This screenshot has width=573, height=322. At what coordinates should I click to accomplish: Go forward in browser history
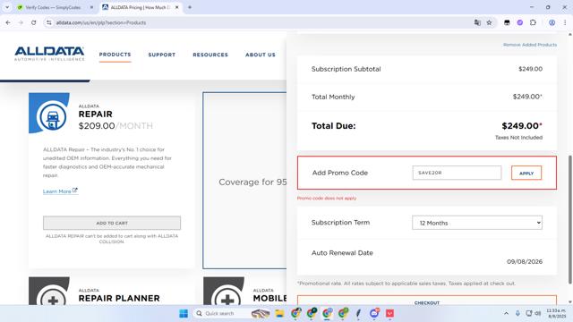point(21,22)
